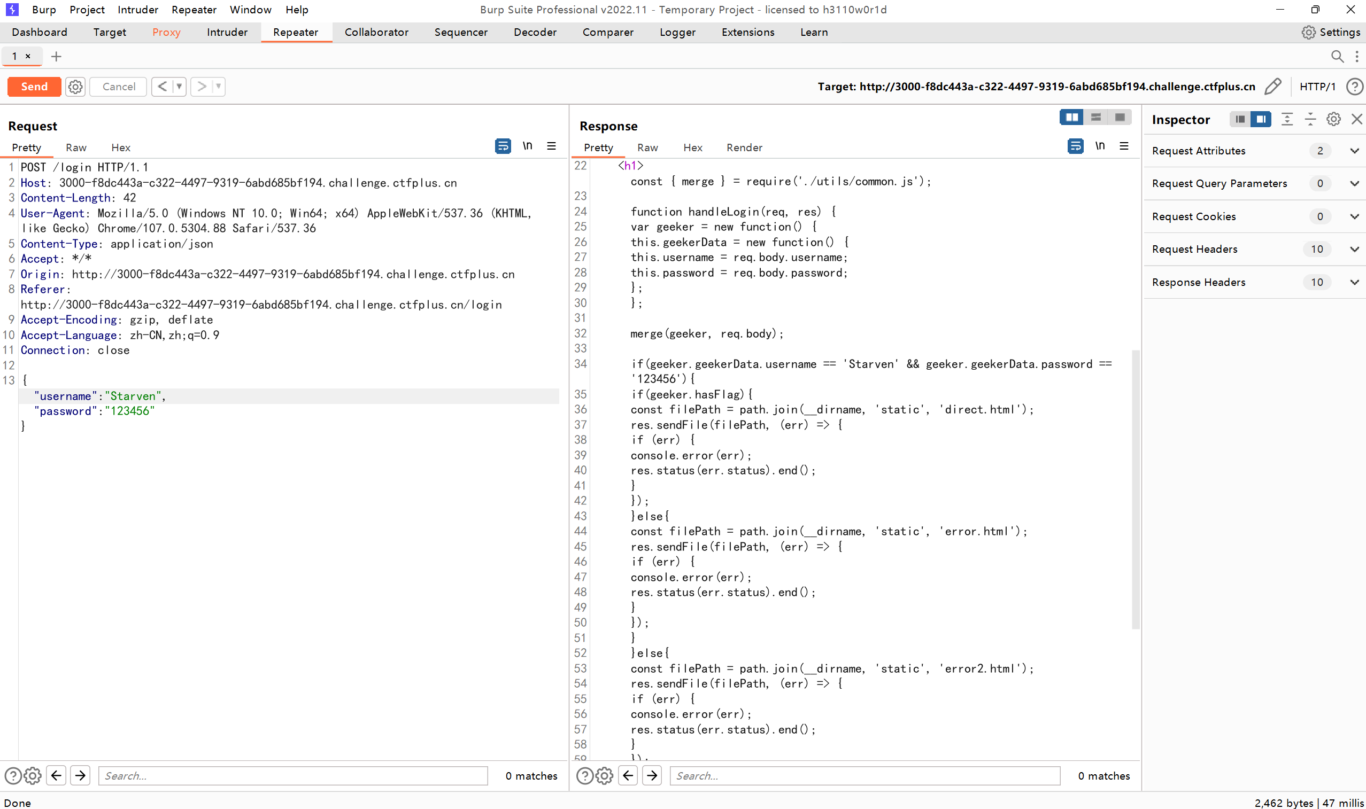The image size is (1366, 809).
Task: Show response in Raw view
Action: pos(647,147)
